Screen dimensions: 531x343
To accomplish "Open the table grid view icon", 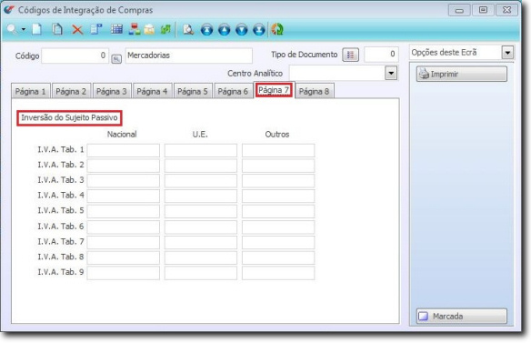I will click(116, 29).
